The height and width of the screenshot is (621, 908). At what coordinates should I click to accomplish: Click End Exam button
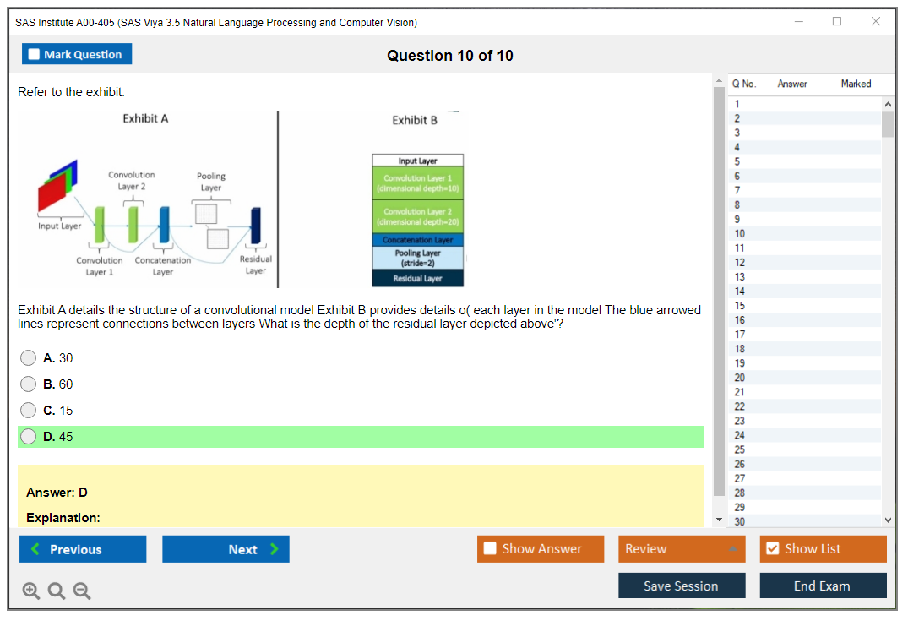click(822, 586)
